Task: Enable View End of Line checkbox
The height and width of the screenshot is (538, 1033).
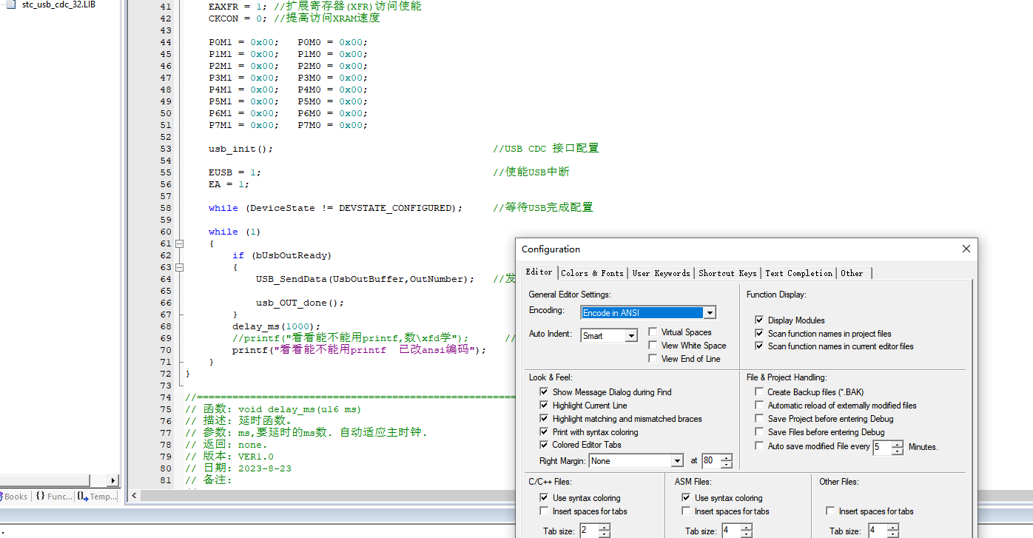Action: click(653, 359)
